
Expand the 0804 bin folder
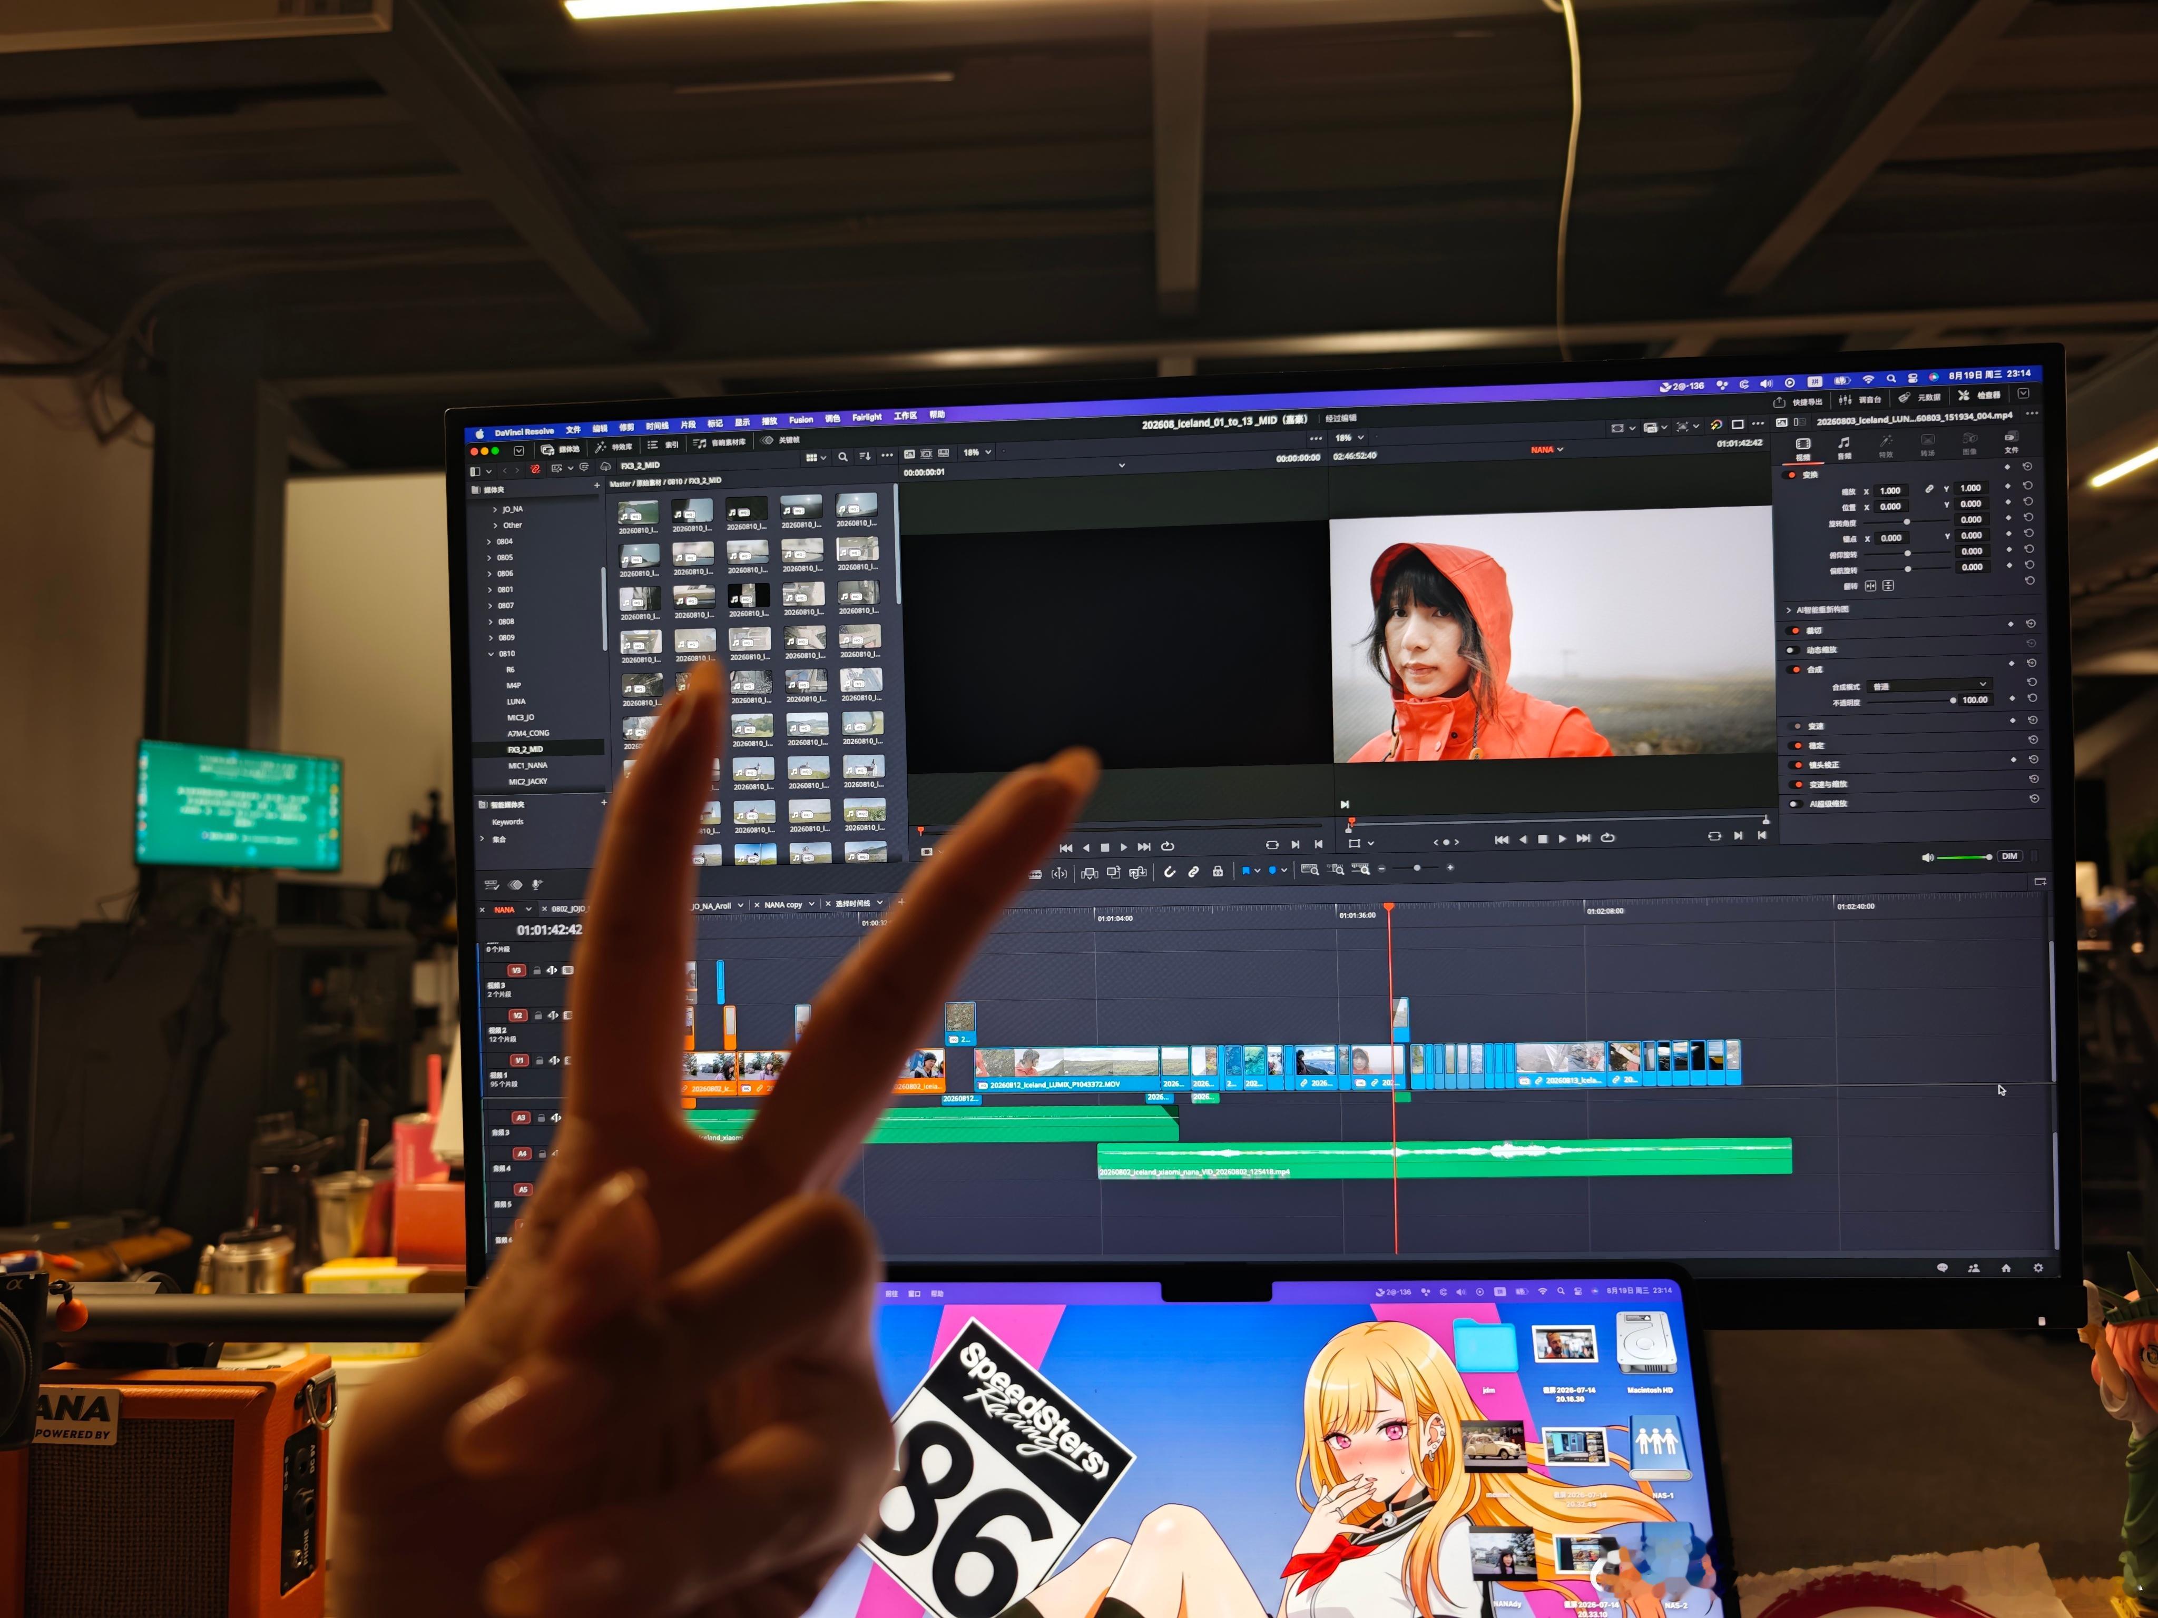pos(489,542)
